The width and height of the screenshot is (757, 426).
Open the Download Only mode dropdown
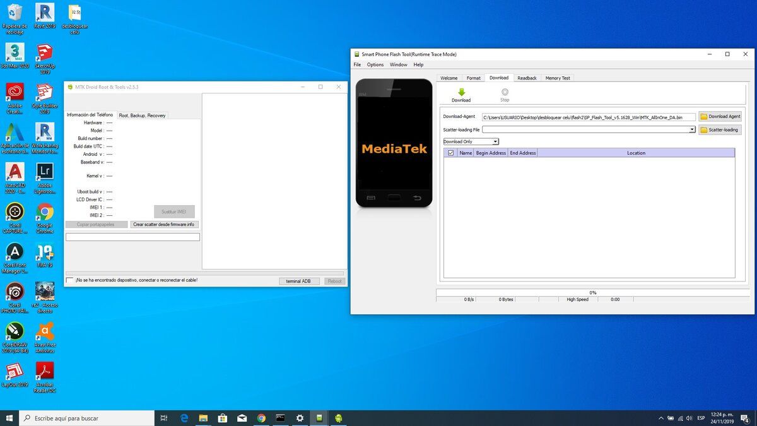(x=471, y=141)
